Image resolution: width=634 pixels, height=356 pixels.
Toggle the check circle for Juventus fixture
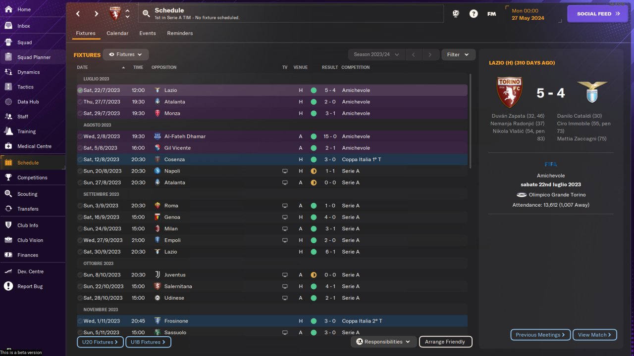[80, 275]
